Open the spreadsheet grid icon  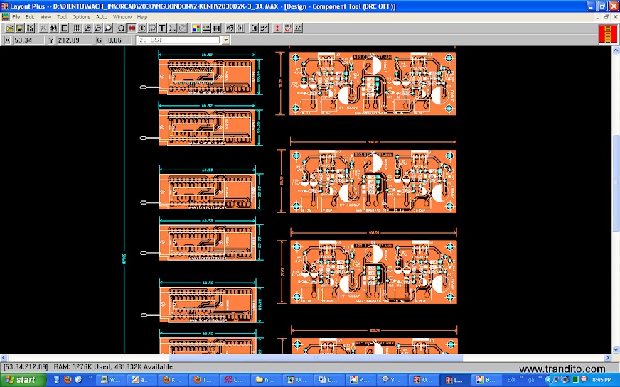click(x=77, y=28)
